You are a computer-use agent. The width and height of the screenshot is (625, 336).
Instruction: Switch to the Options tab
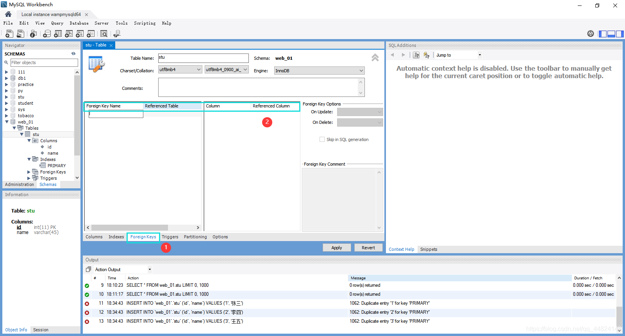click(220, 237)
